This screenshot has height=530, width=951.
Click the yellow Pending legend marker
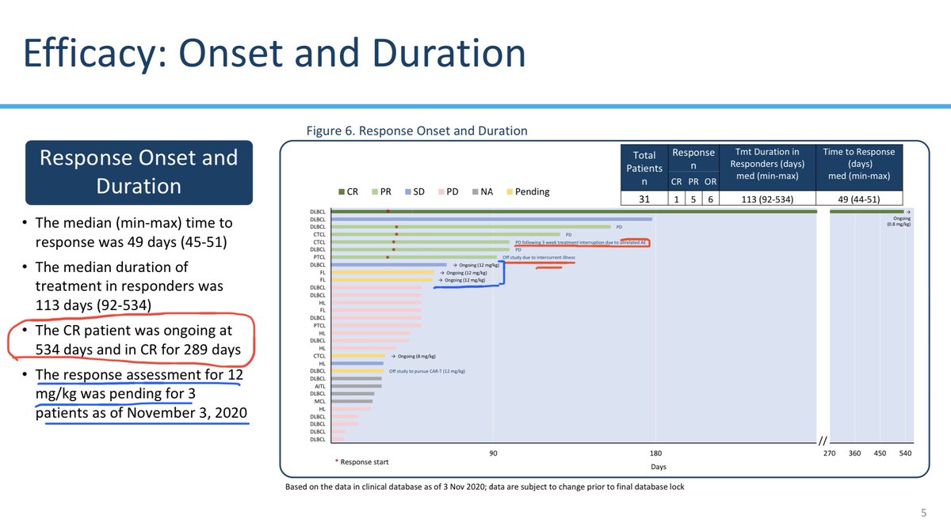coord(510,191)
